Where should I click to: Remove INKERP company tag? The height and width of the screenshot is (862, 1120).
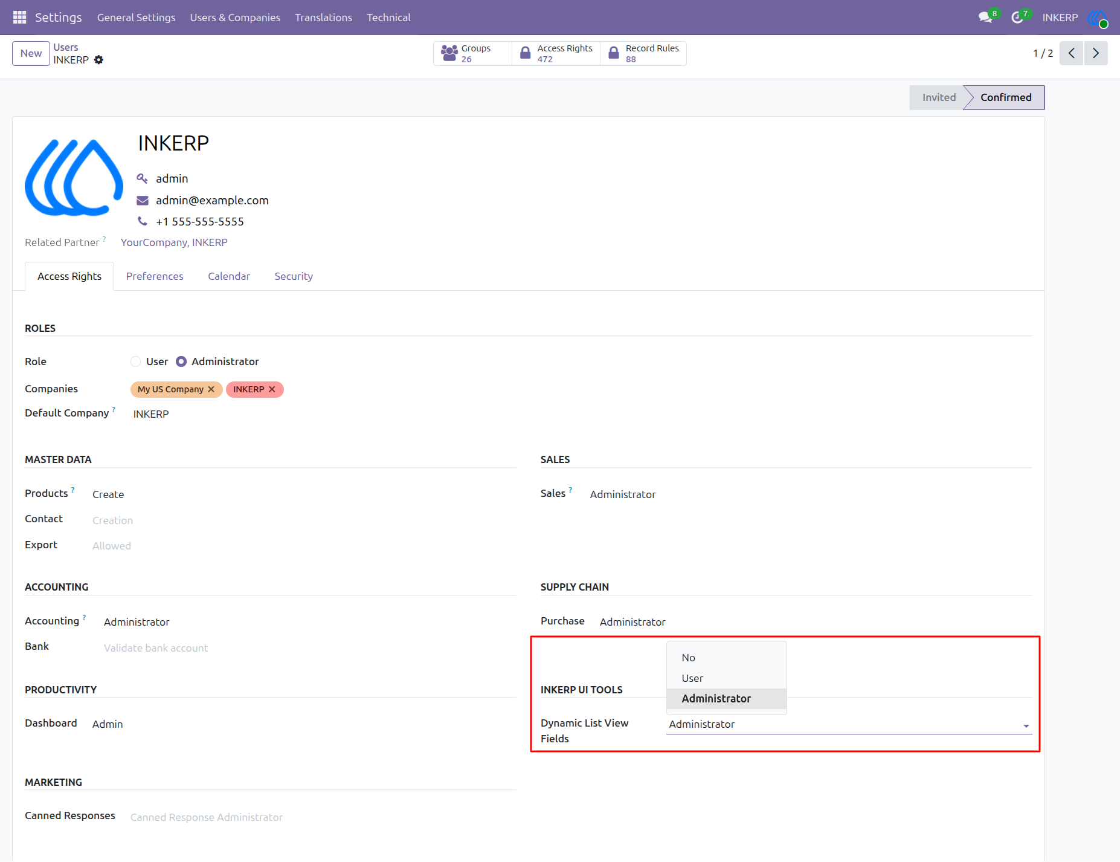click(x=272, y=389)
